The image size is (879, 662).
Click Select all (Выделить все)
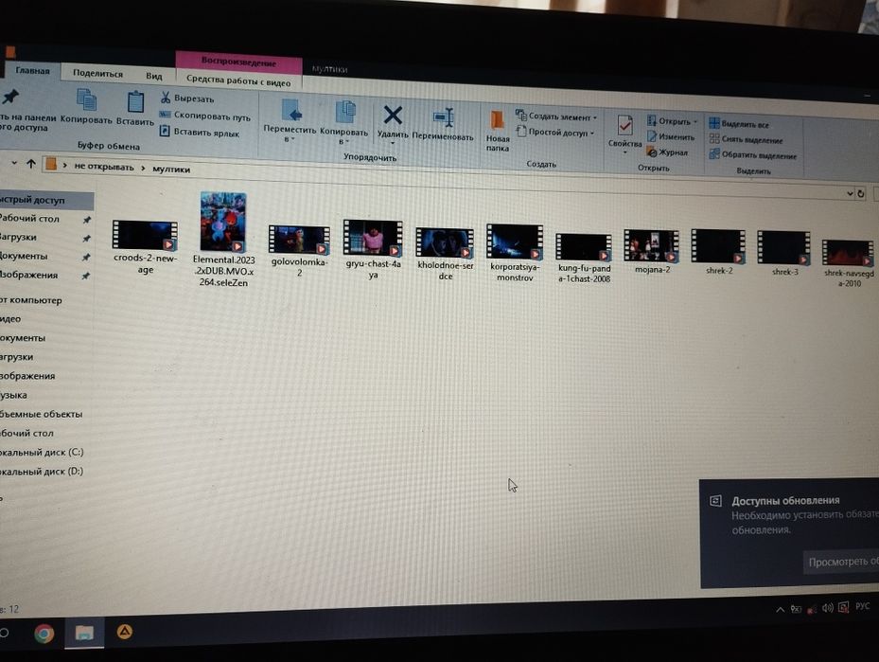click(739, 124)
